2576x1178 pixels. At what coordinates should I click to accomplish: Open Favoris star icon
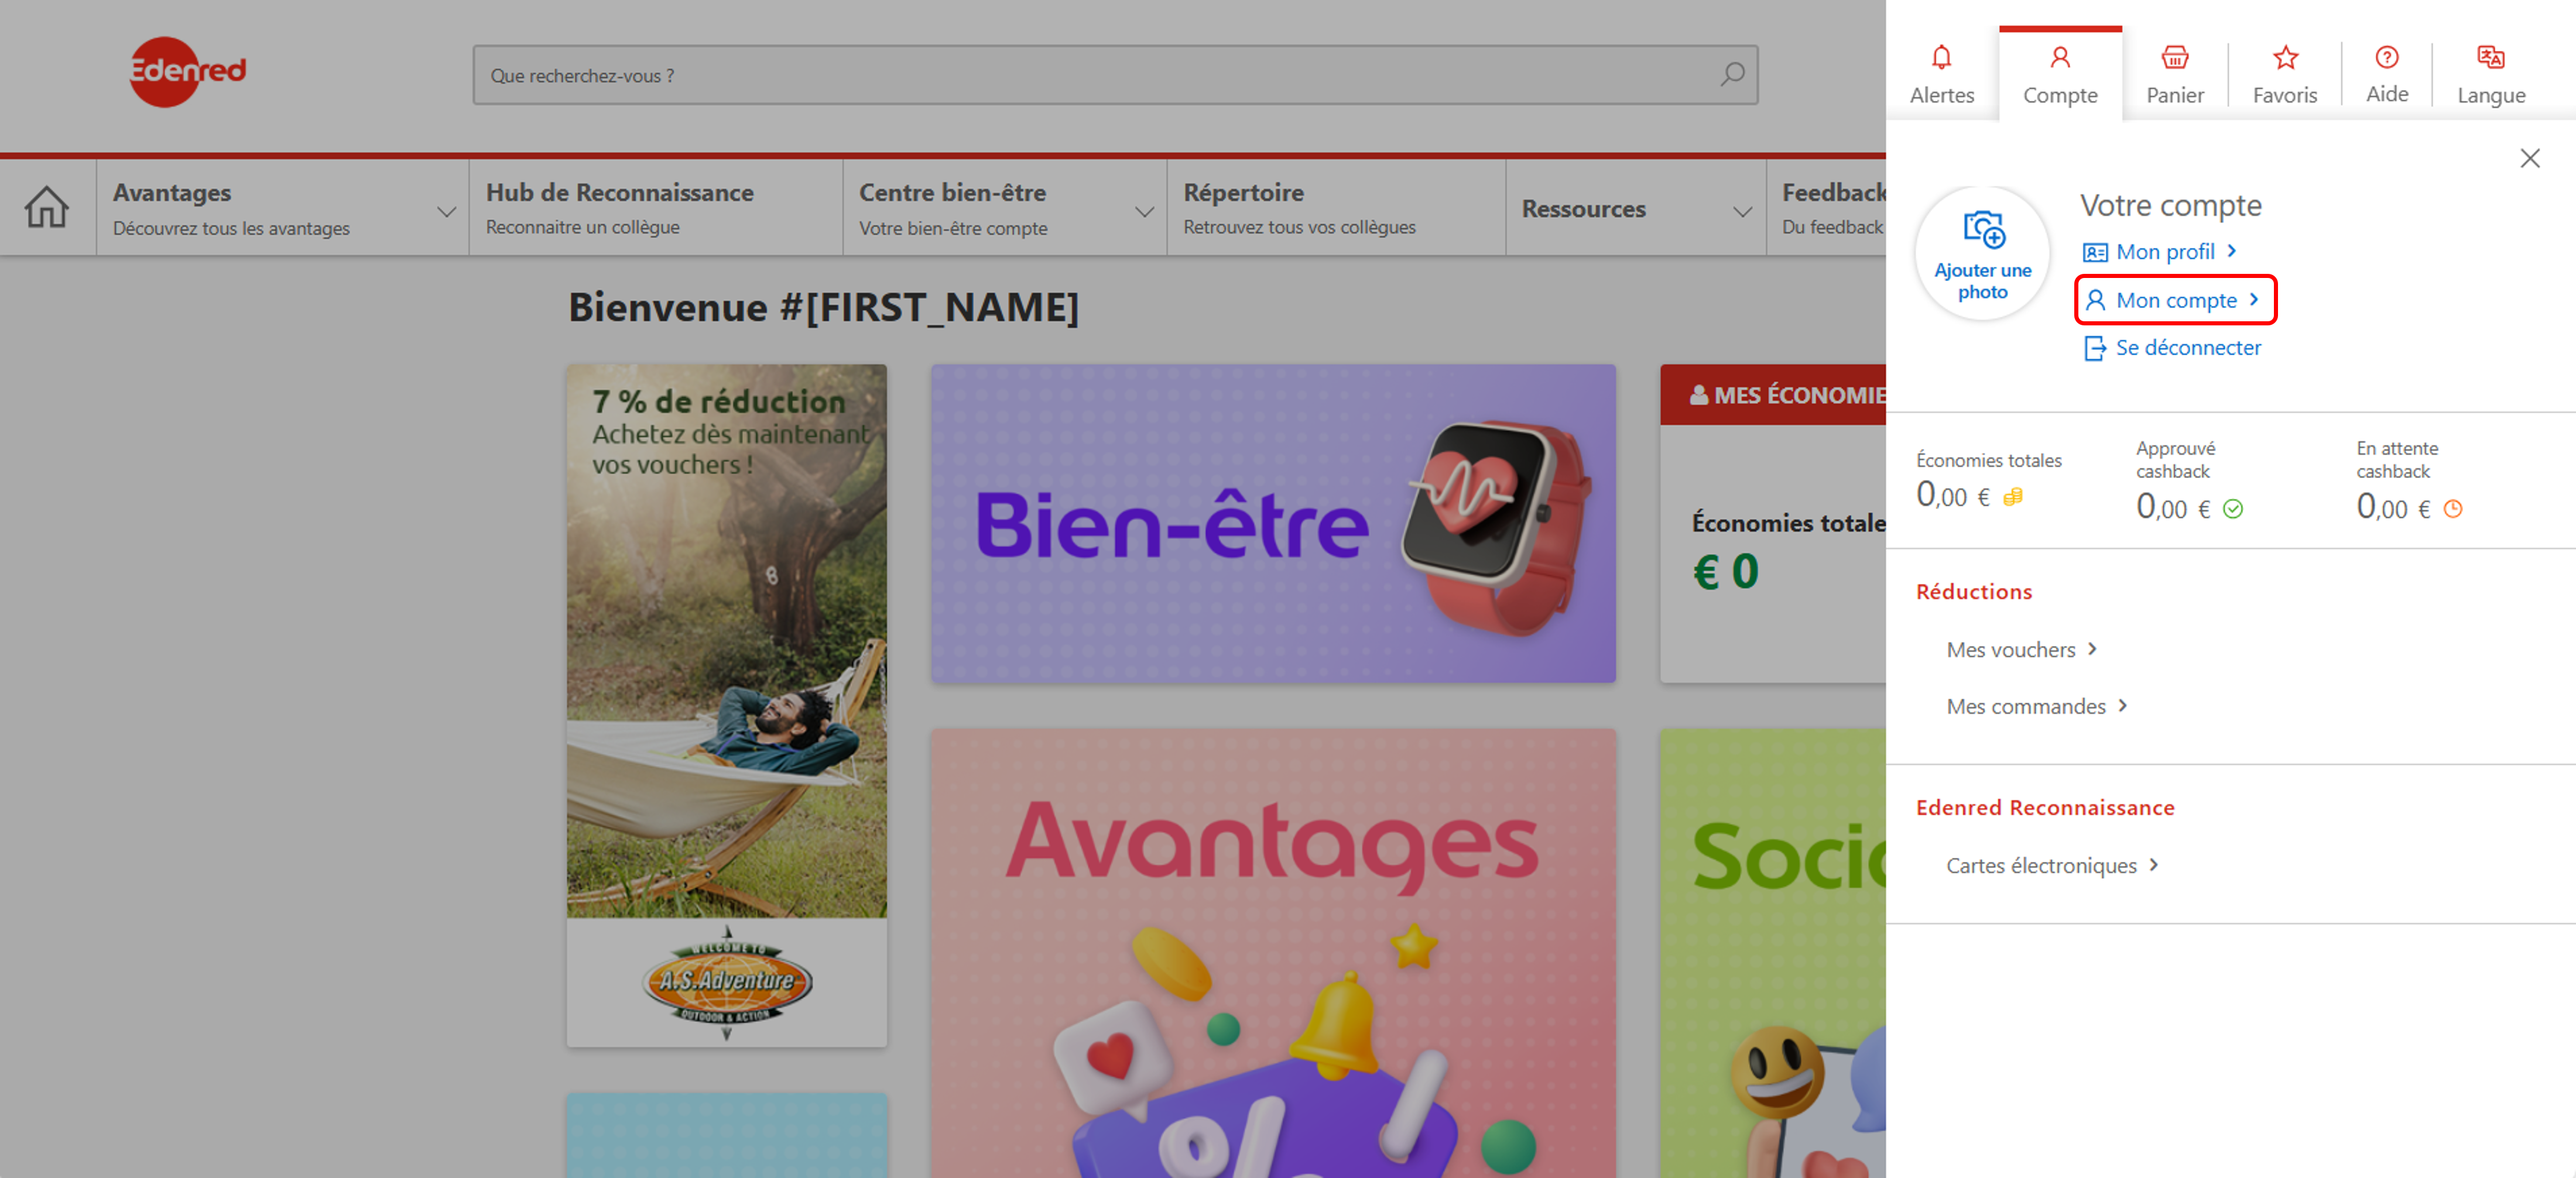pyautogui.click(x=2285, y=58)
